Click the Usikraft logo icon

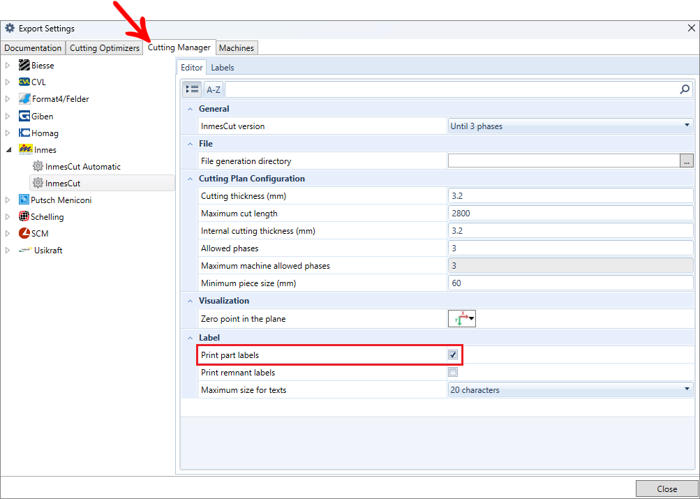click(25, 251)
